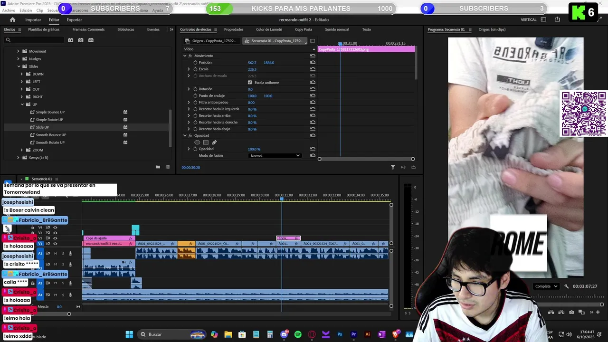
Task: Collapse the Slides folder
Action: tap(19, 66)
